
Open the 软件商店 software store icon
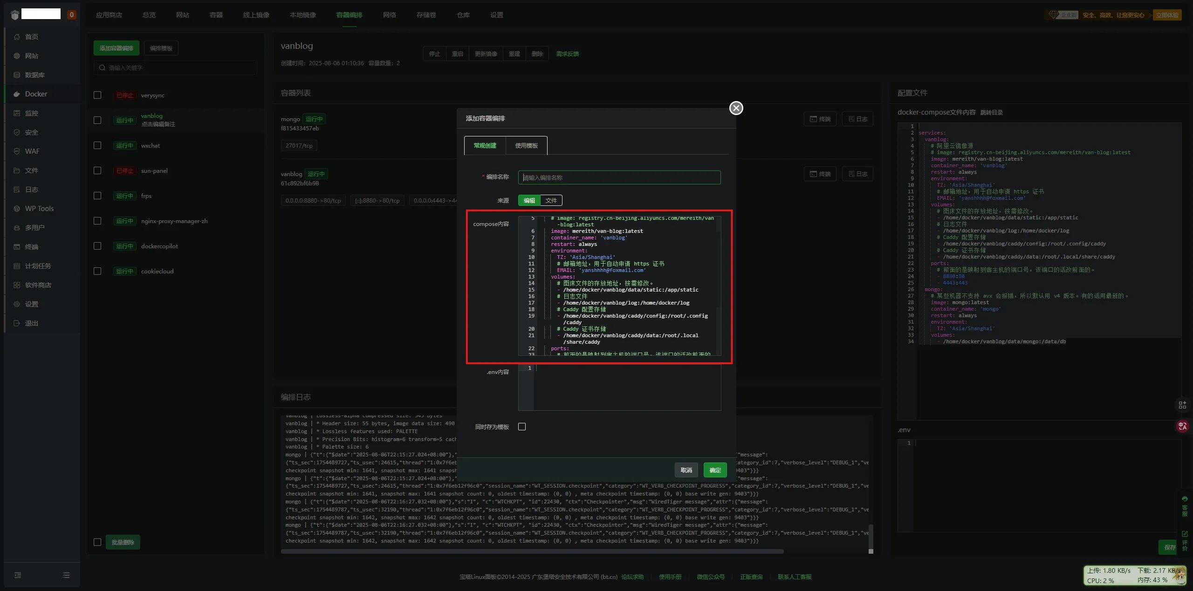coord(17,285)
